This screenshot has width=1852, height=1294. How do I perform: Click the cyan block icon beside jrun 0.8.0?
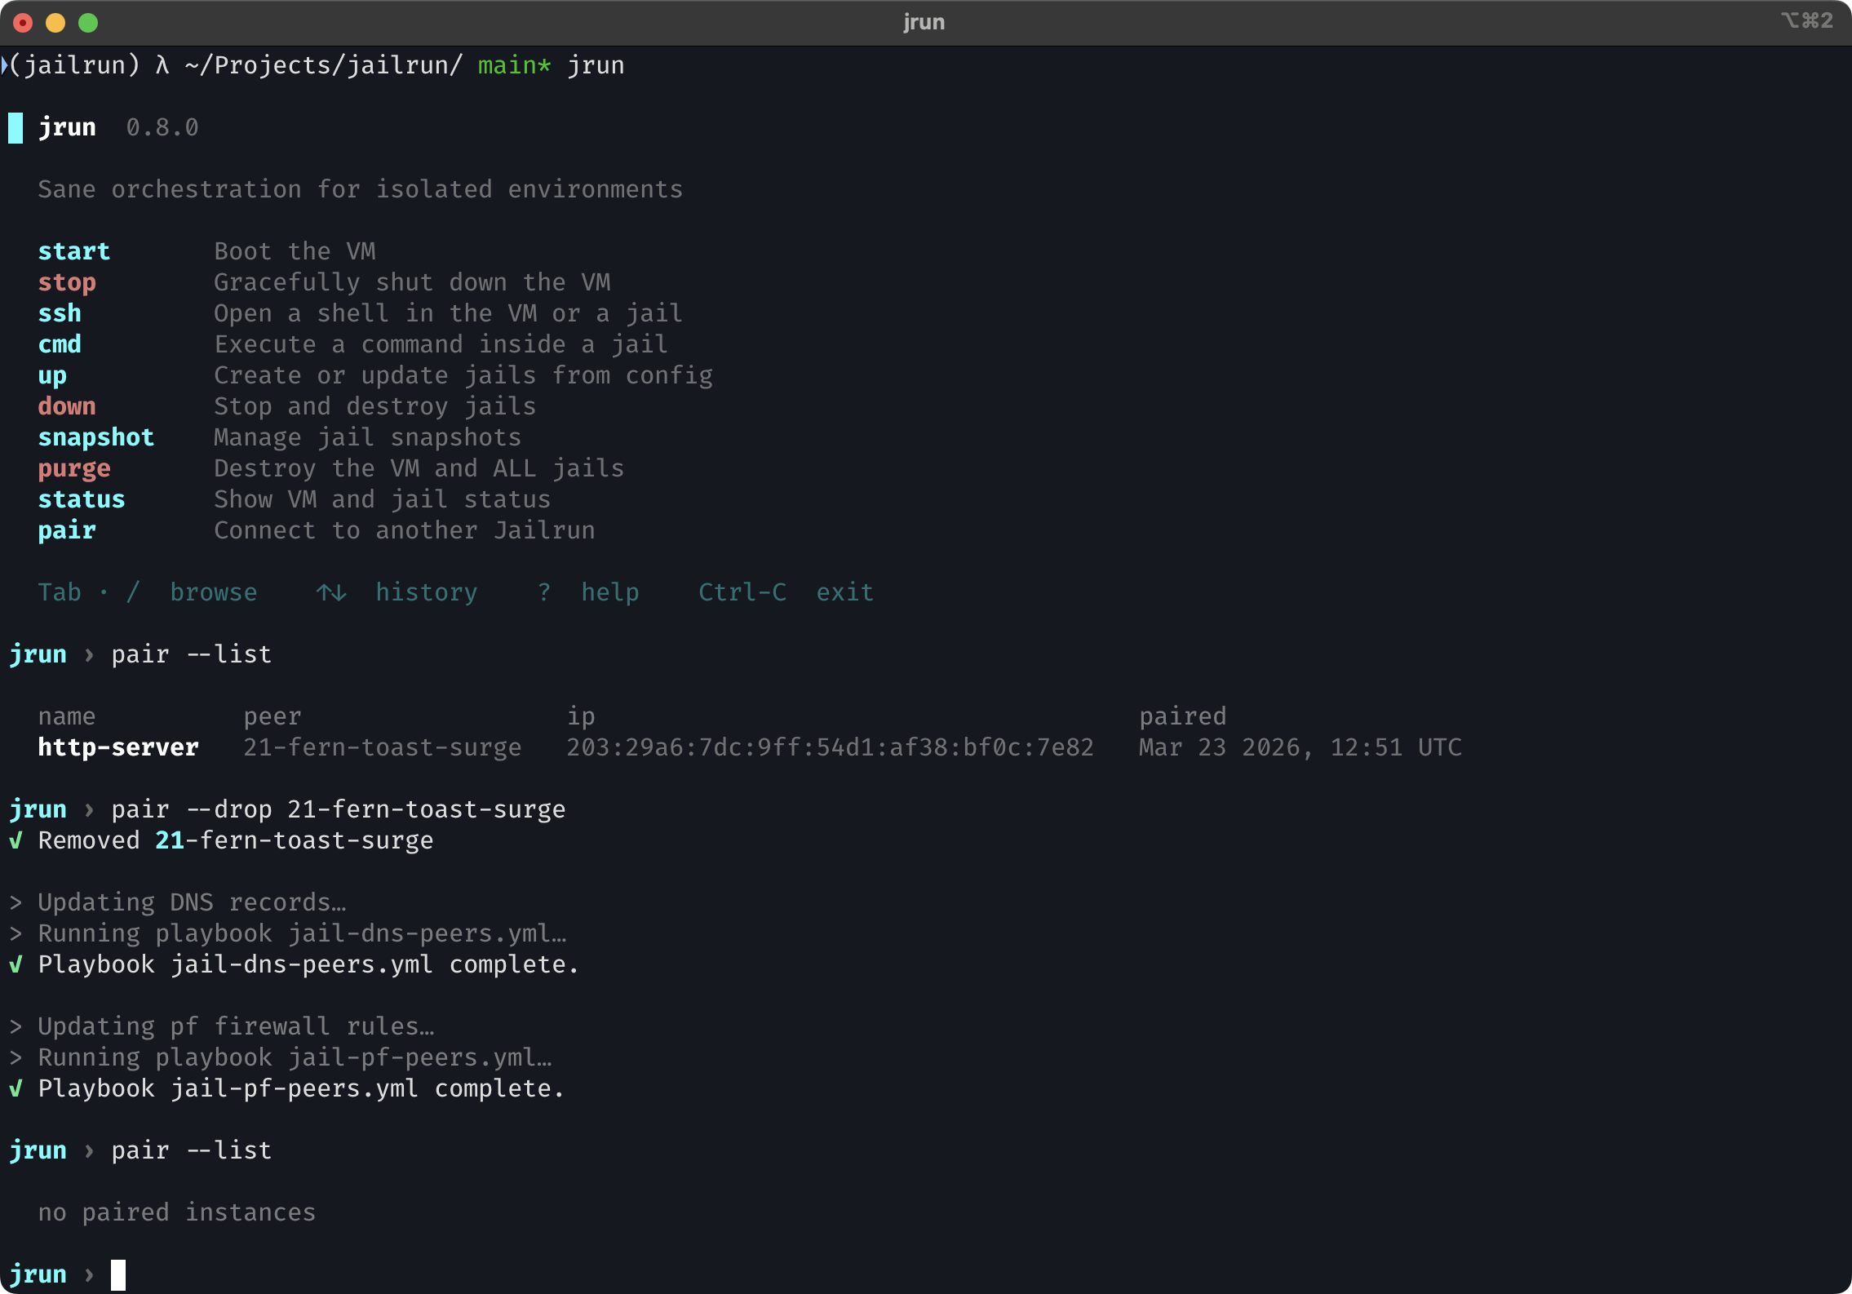pyautogui.click(x=16, y=128)
